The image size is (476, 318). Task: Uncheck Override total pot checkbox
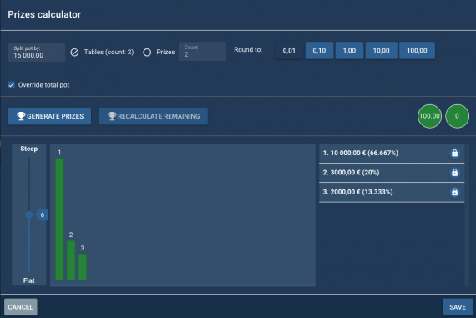tap(11, 85)
